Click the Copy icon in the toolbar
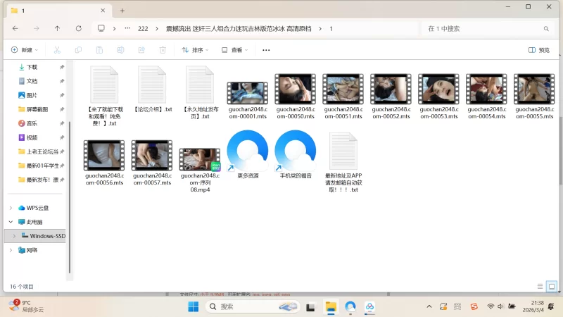The width and height of the screenshot is (563, 317). click(x=78, y=50)
